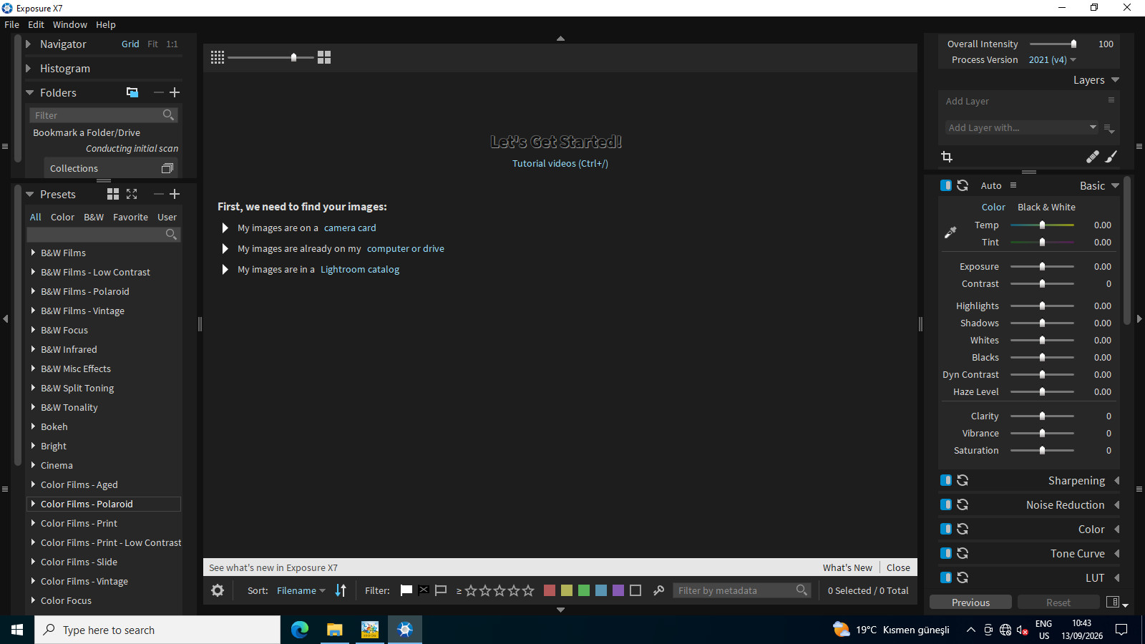
Task: Open the Sort Filename dropdown
Action: (301, 590)
